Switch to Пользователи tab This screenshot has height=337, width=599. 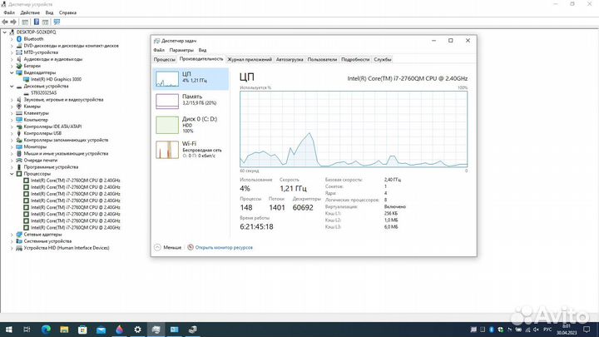(x=322, y=60)
